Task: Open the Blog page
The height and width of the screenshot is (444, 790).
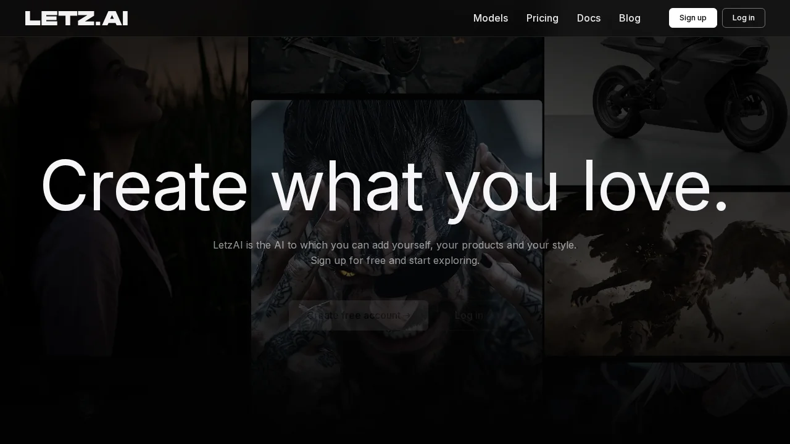Action: pos(630,18)
